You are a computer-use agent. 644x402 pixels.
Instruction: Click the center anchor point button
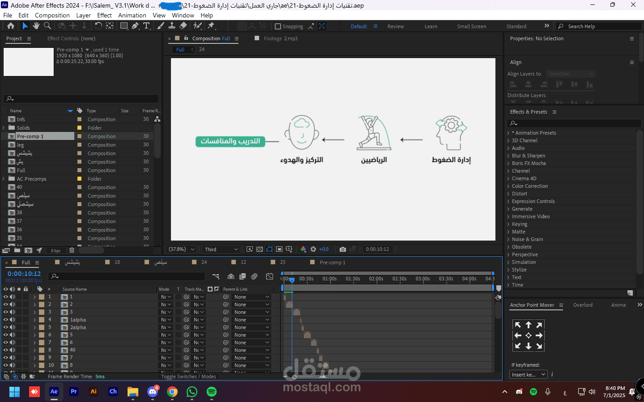[529, 335]
